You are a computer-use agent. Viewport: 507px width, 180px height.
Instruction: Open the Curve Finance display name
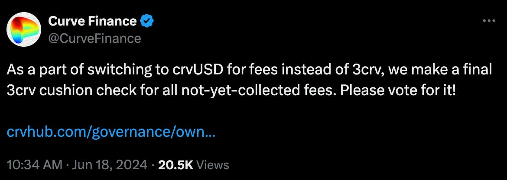[x=92, y=21]
